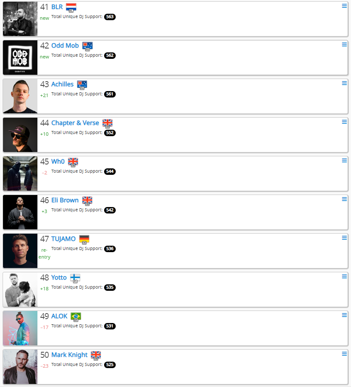Open the hamburger menu for Odd Mob
The width and height of the screenshot is (351, 387).
click(344, 44)
